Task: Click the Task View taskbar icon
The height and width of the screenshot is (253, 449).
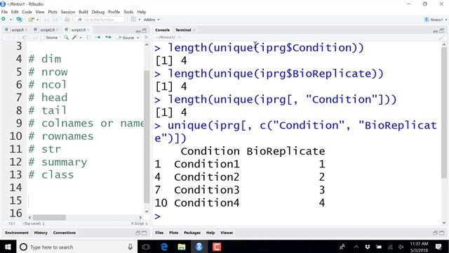Action: point(146,247)
